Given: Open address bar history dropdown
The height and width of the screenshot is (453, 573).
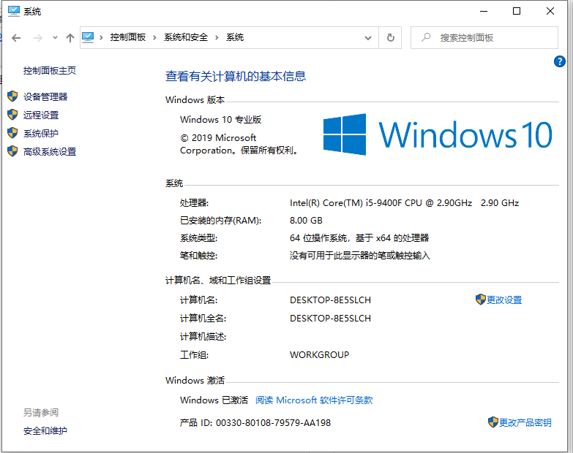Looking at the screenshot, I should pos(368,38).
